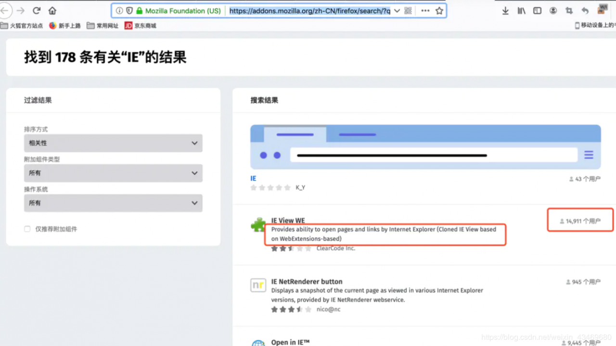
Task: Click the green padlock security icon
Action: tap(140, 11)
